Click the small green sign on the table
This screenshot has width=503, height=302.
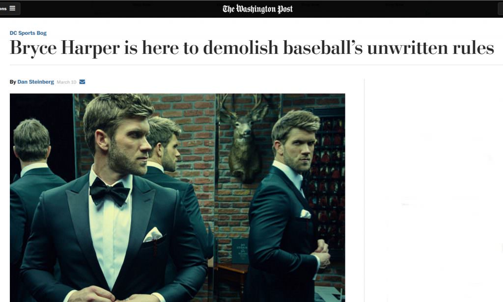point(240,252)
